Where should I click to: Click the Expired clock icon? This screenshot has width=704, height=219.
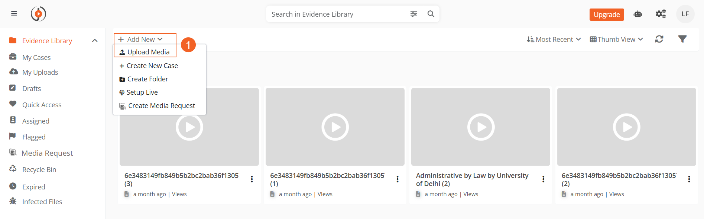[13, 186]
